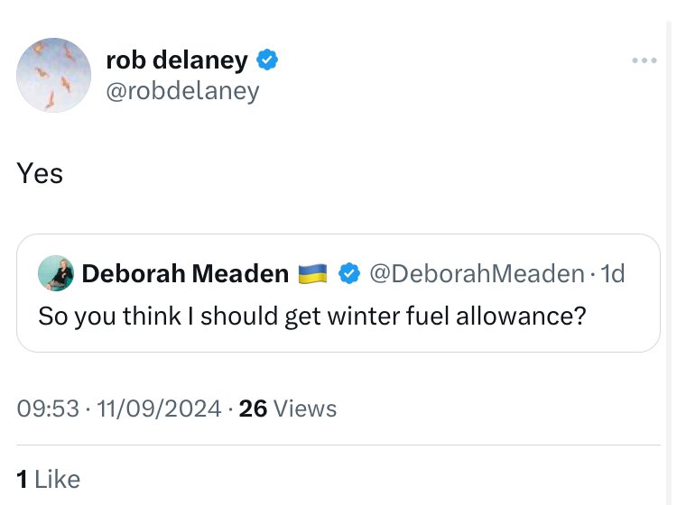Click the bold 26 view count

tap(253, 409)
